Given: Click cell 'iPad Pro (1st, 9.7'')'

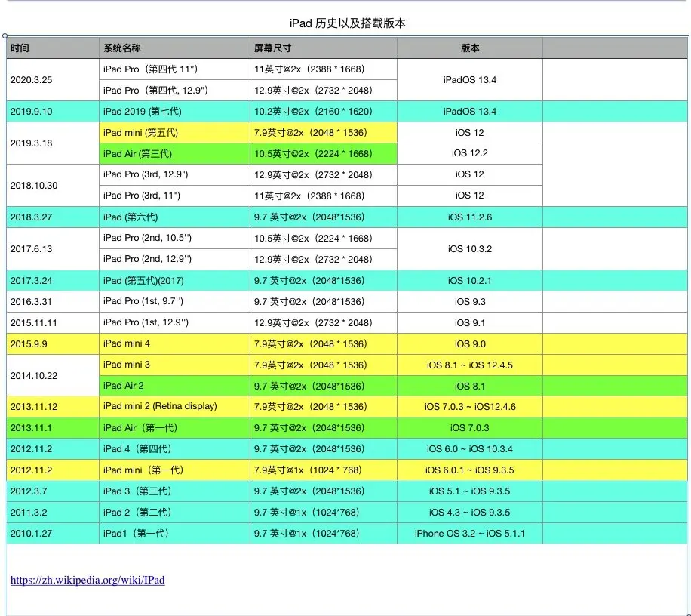Looking at the screenshot, I should tap(174, 302).
